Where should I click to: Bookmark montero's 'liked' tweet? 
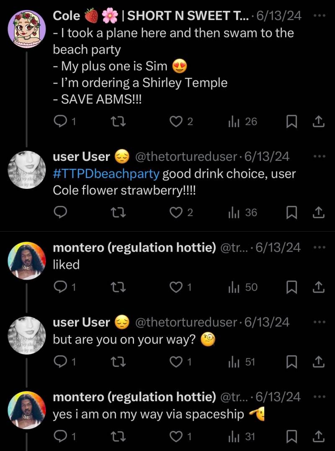tap(291, 287)
